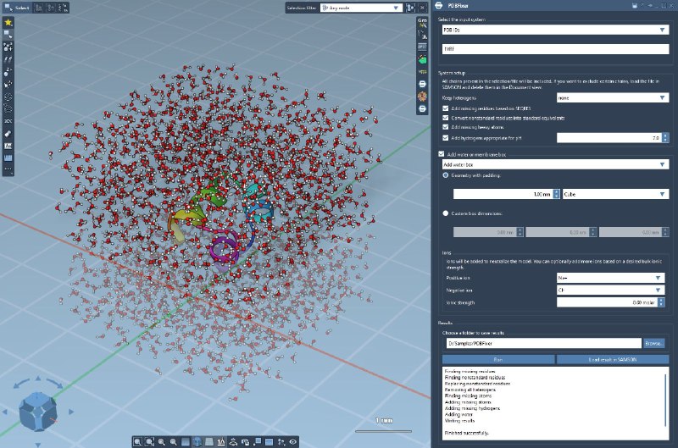Click the ionic strength stepper arrows
Image resolution: width=678 pixels, height=448 pixels.
click(x=661, y=302)
